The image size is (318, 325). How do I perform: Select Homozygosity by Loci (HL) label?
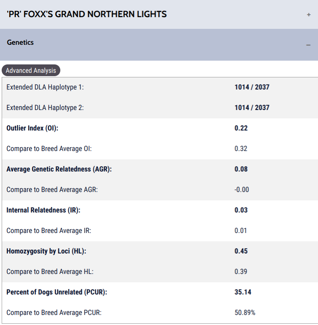coord(46,251)
